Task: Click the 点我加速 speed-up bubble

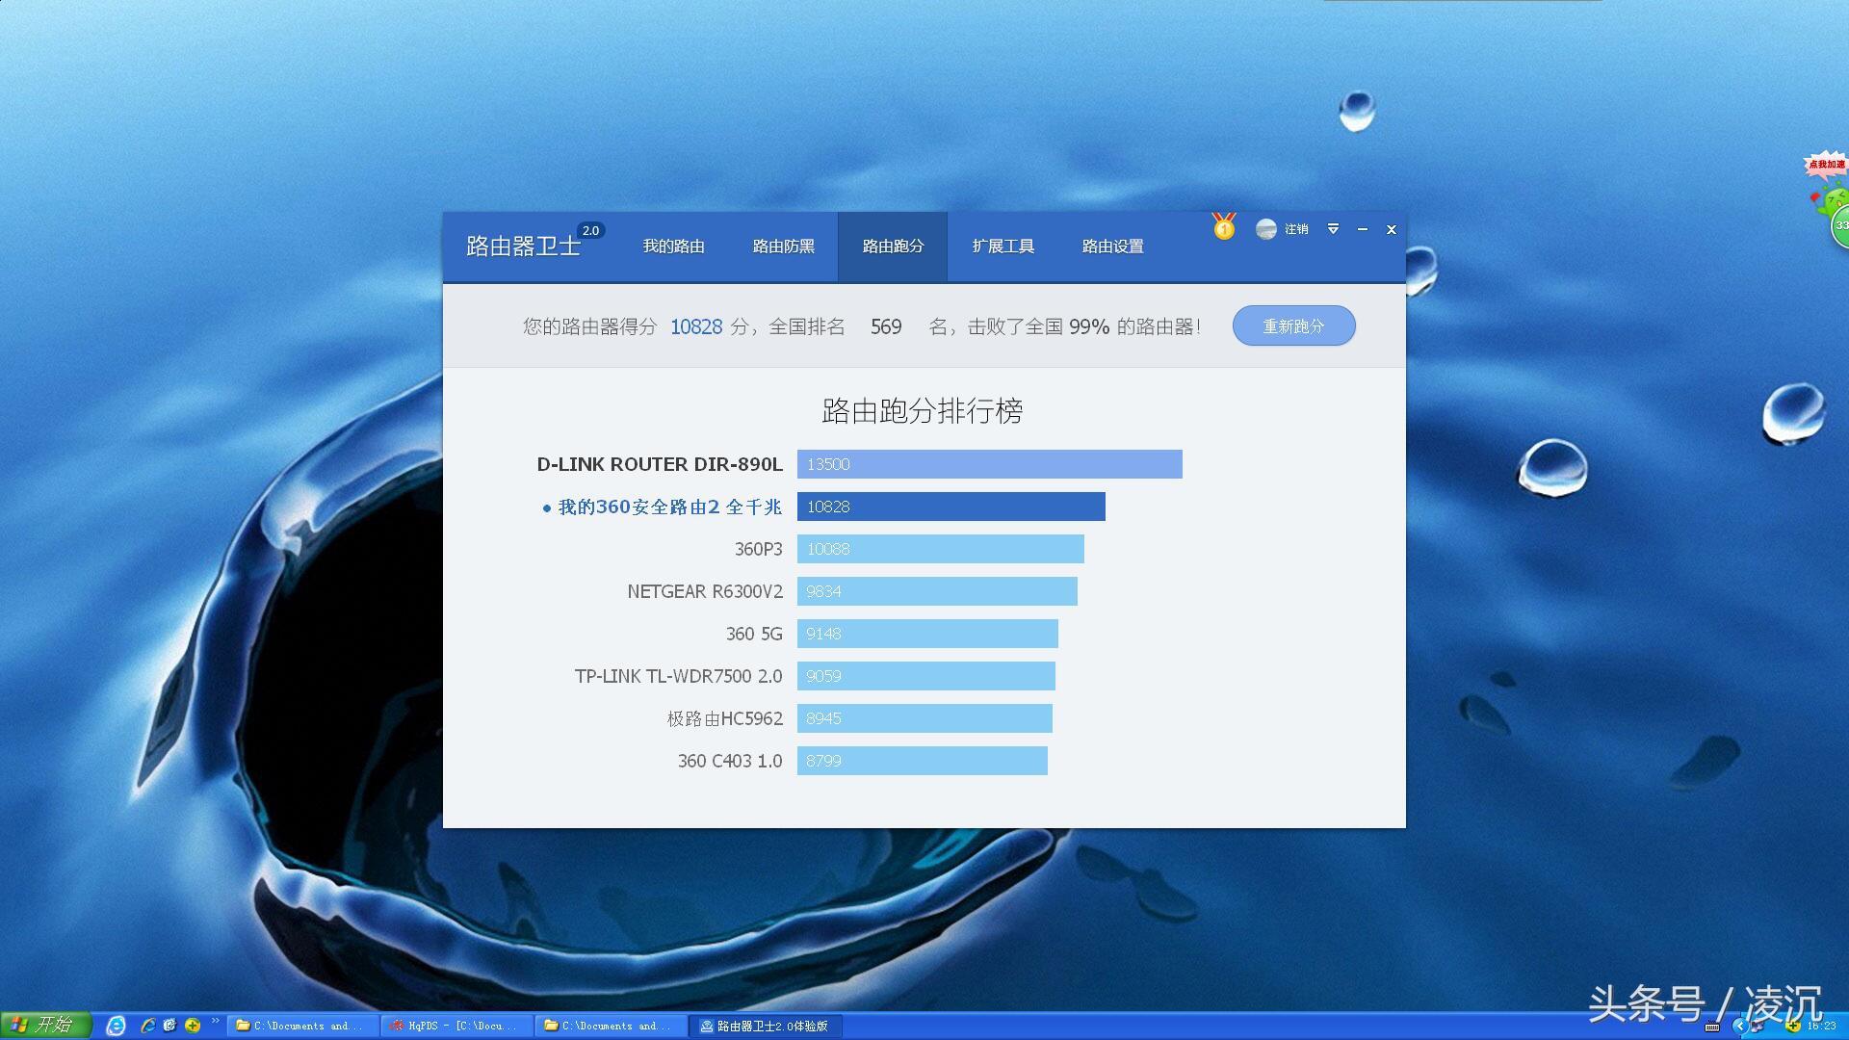Action: point(1826,165)
